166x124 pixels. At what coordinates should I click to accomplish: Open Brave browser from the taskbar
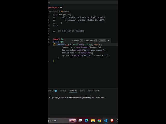click(112, 121)
